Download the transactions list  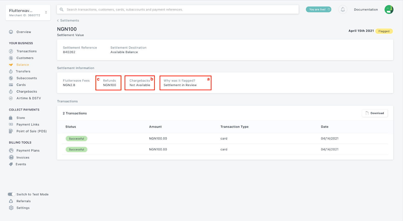(375, 113)
